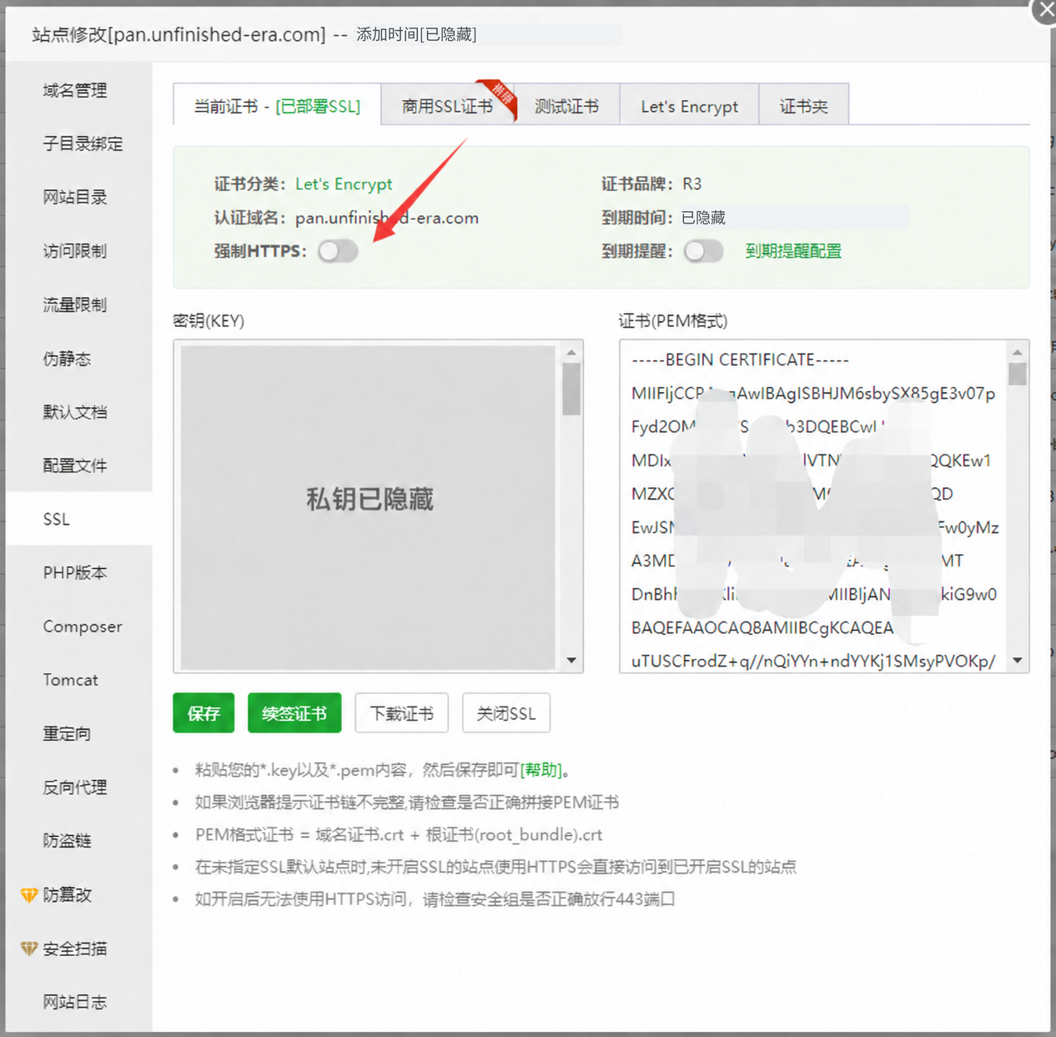This screenshot has height=1037, width=1056.
Task: Click certificate box scrollbar down arrow
Action: [1018, 661]
